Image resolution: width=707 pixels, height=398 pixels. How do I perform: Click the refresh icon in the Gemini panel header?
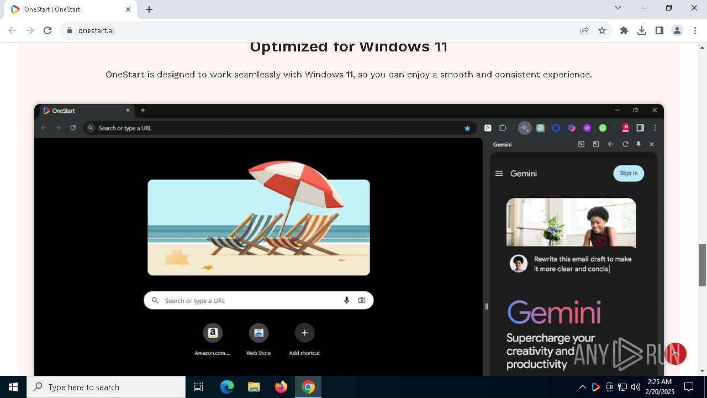tap(625, 144)
